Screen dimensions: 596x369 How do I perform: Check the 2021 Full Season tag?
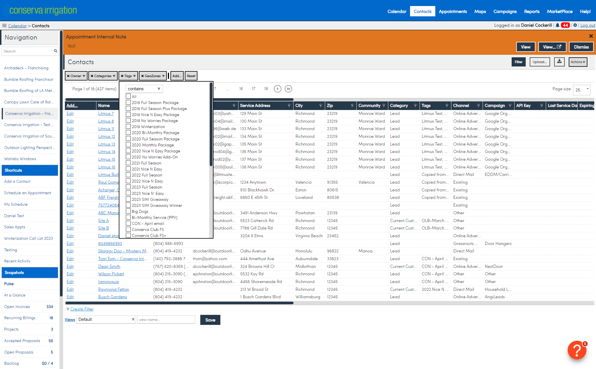point(128,163)
